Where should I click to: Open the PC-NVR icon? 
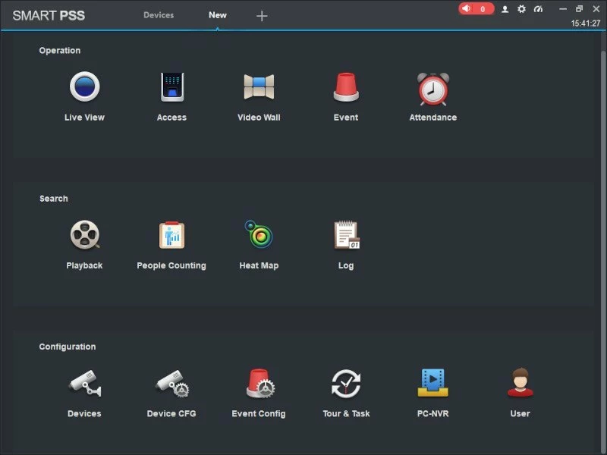pos(432,384)
